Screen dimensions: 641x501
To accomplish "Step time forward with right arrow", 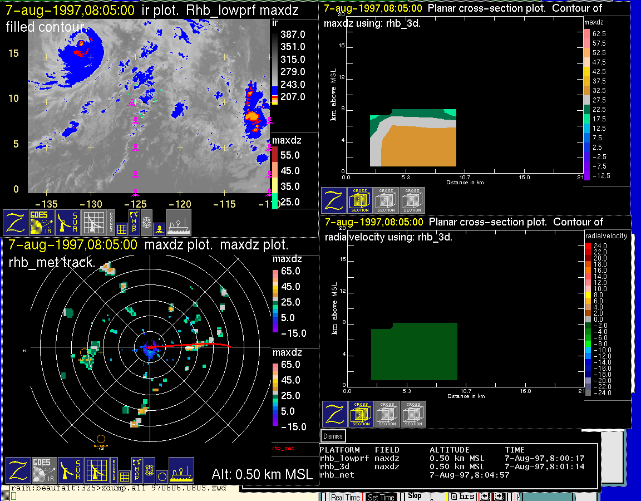I will [499, 497].
